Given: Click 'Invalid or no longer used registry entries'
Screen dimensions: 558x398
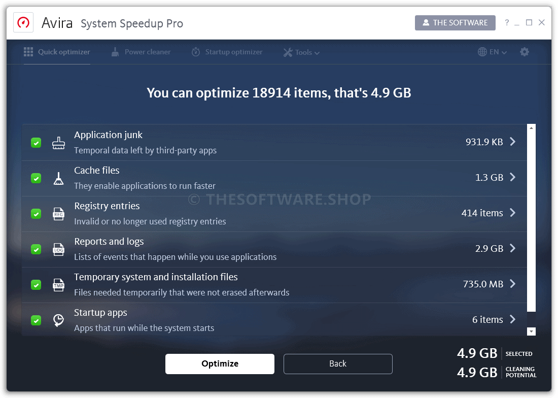Looking at the screenshot, I should (150, 222).
